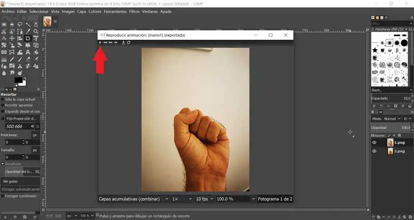The image size is (414, 220).
Task: Open the 100 % canvas zoom dropdown
Action: click(x=87, y=216)
